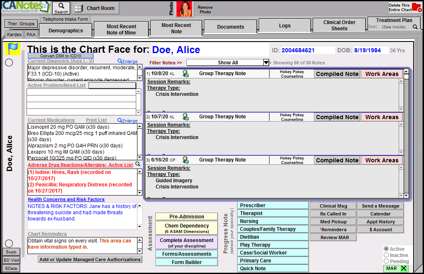This screenshot has width=424, height=274.
Task: Click the notes list vertical scrollbar
Action: tap(406, 133)
